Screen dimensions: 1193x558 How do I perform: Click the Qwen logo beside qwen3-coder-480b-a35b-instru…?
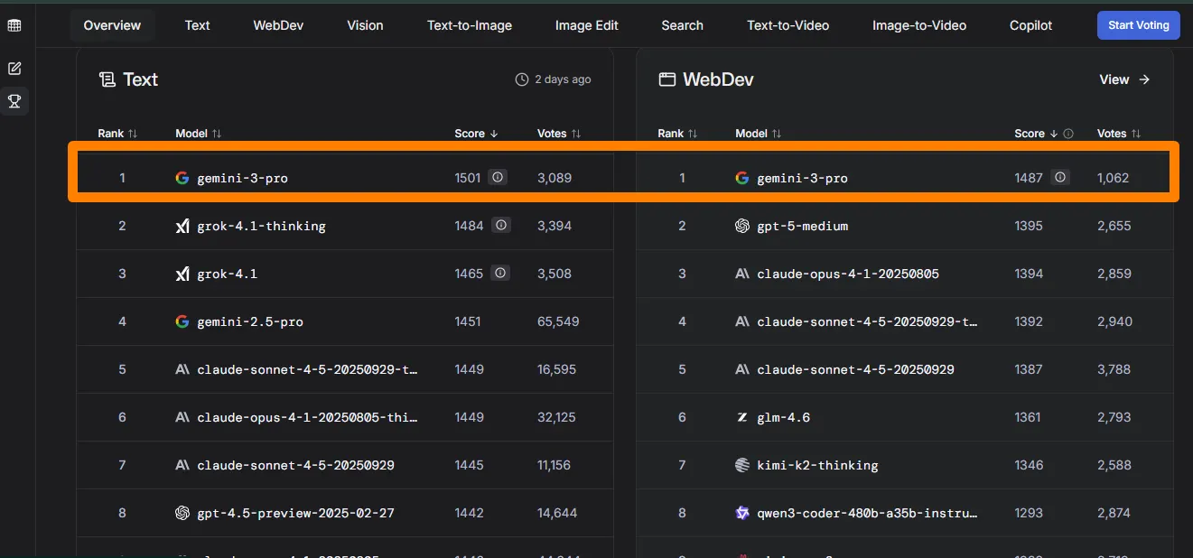tap(742, 513)
